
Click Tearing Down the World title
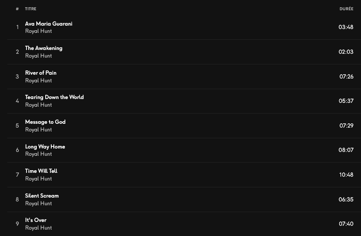pos(54,97)
